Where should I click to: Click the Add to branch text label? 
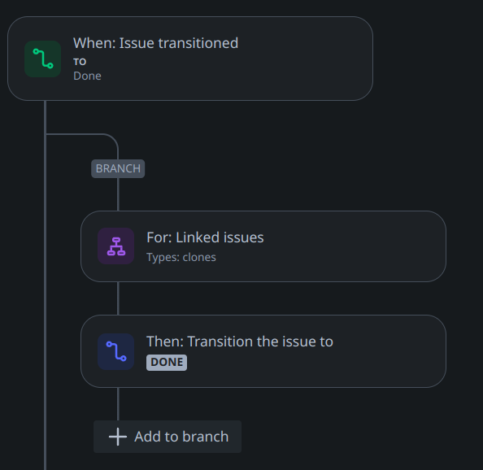click(x=181, y=437)
